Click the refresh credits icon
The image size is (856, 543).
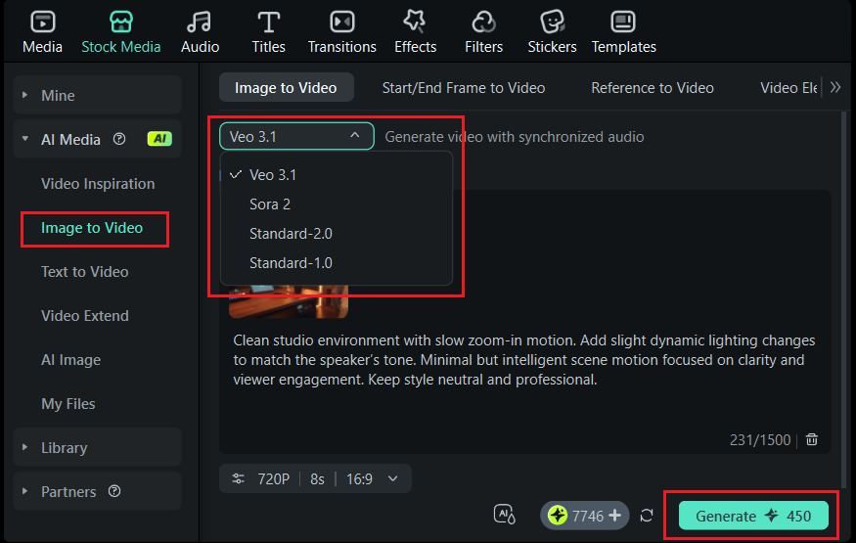(x=647, y=516)
